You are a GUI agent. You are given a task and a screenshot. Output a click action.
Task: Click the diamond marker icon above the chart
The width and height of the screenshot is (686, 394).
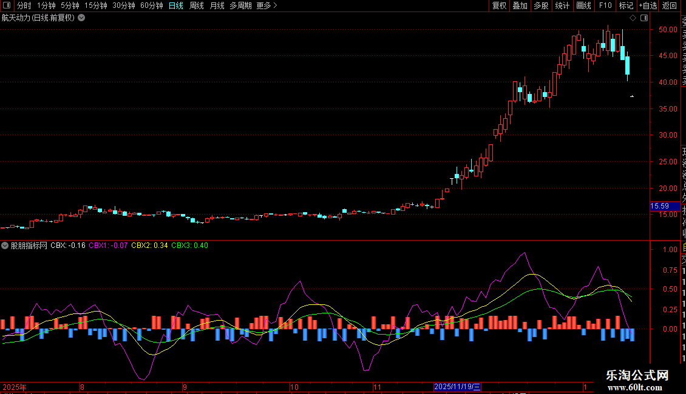pyautogui.click(x=633, y=18)
